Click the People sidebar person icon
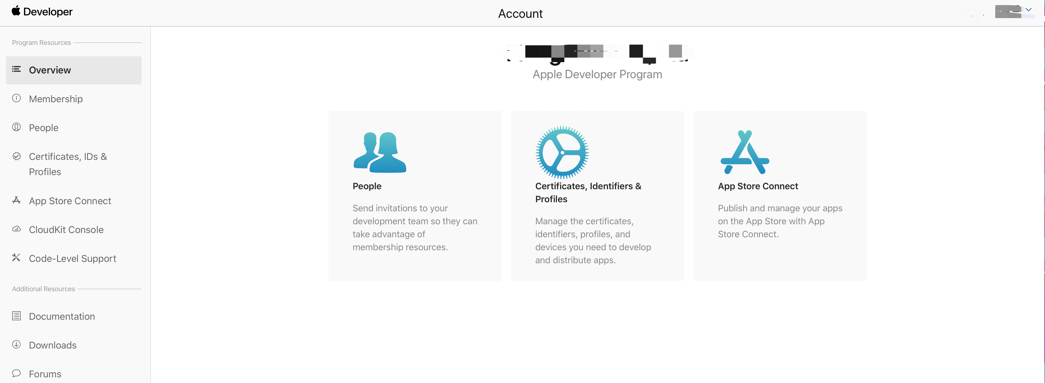The image size is (1045, 383). (16, 127)
